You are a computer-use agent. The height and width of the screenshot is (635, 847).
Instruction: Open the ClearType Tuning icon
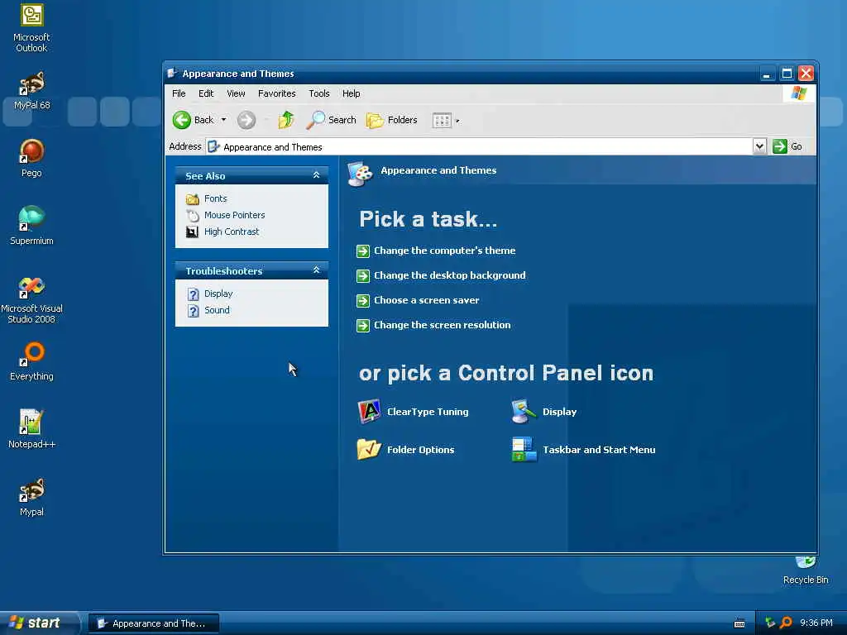click(x=370, y=412)
